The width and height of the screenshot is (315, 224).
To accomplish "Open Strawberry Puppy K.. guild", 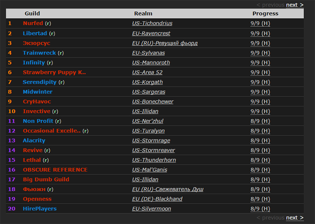I will 54,72.
